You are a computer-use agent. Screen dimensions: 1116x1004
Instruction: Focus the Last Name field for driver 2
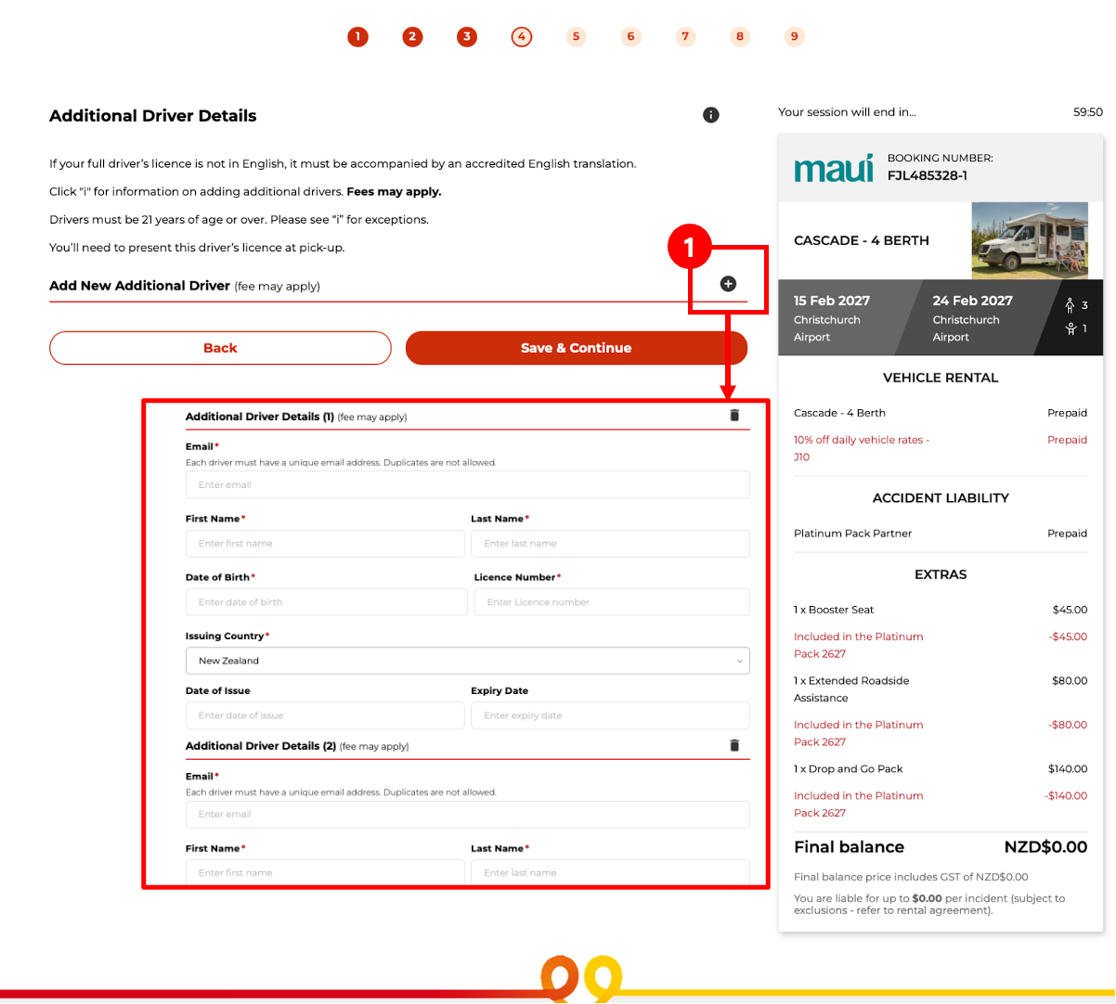(610, 872)
